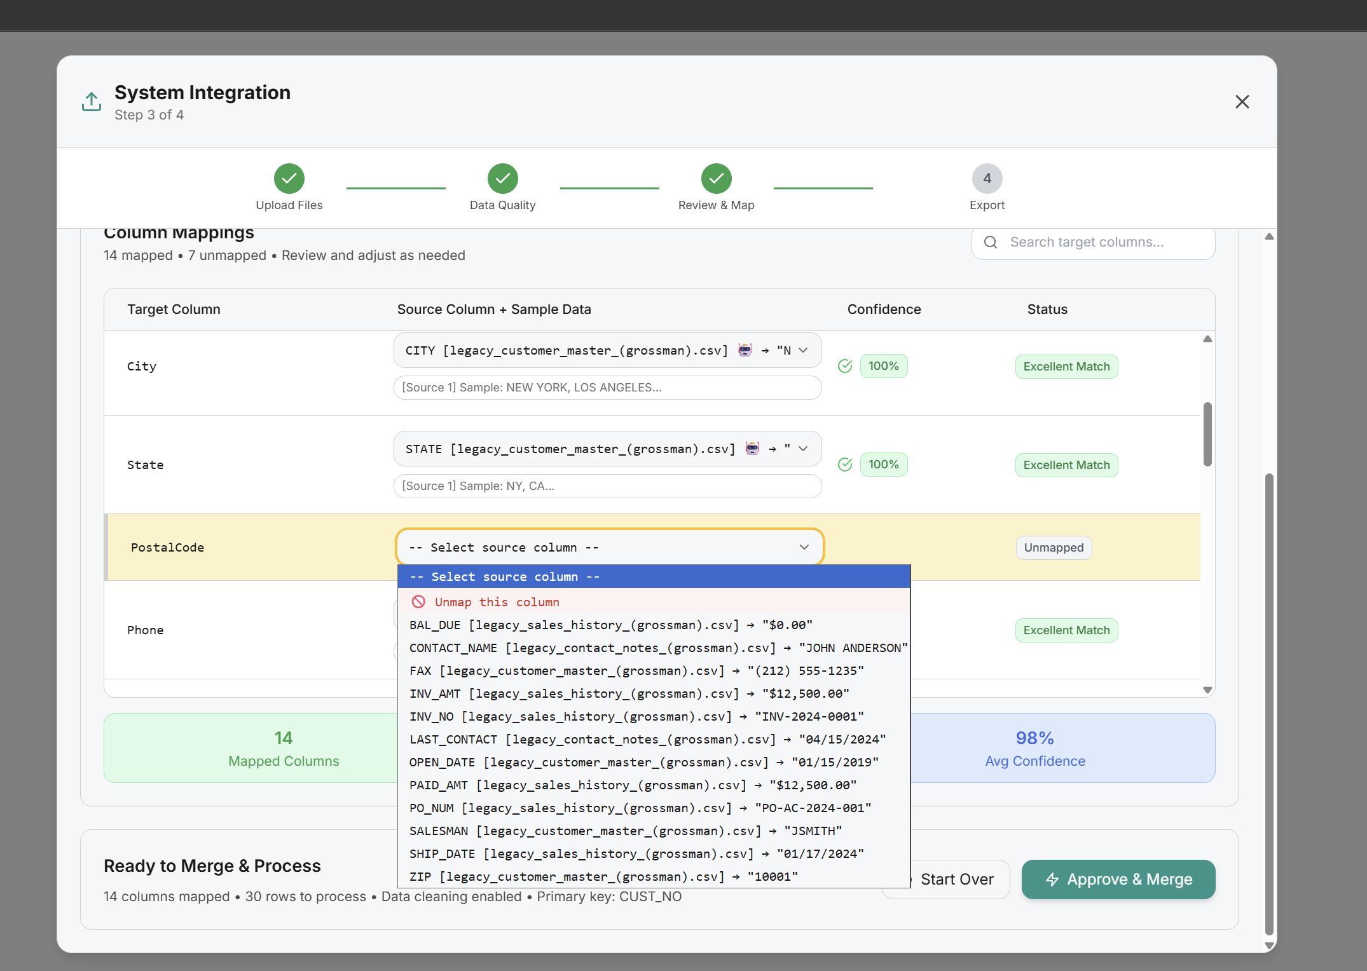The height and width of the screenshot is (971, 1367).
Task: Click the City row confidence check icon
Action: [845, 366]
